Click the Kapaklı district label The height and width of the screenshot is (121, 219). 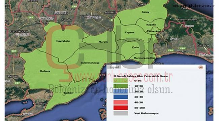pyautogui.click(x=151, y=25)
